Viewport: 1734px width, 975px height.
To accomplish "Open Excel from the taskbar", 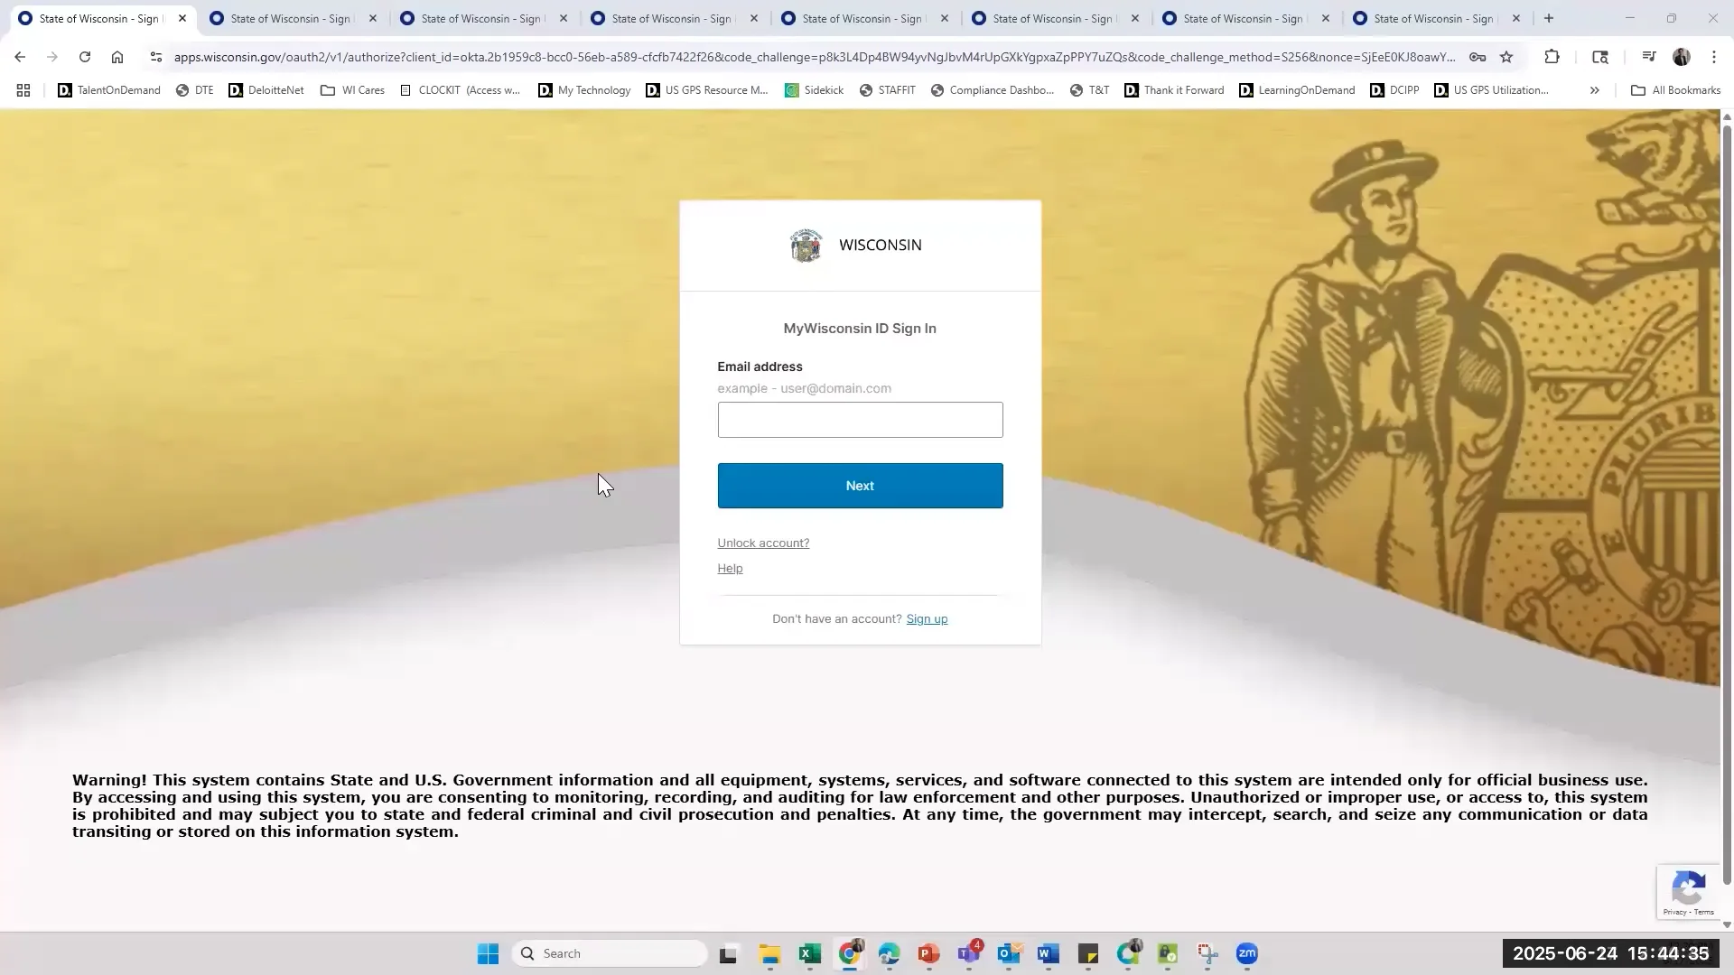I will [x=809, y=953].
